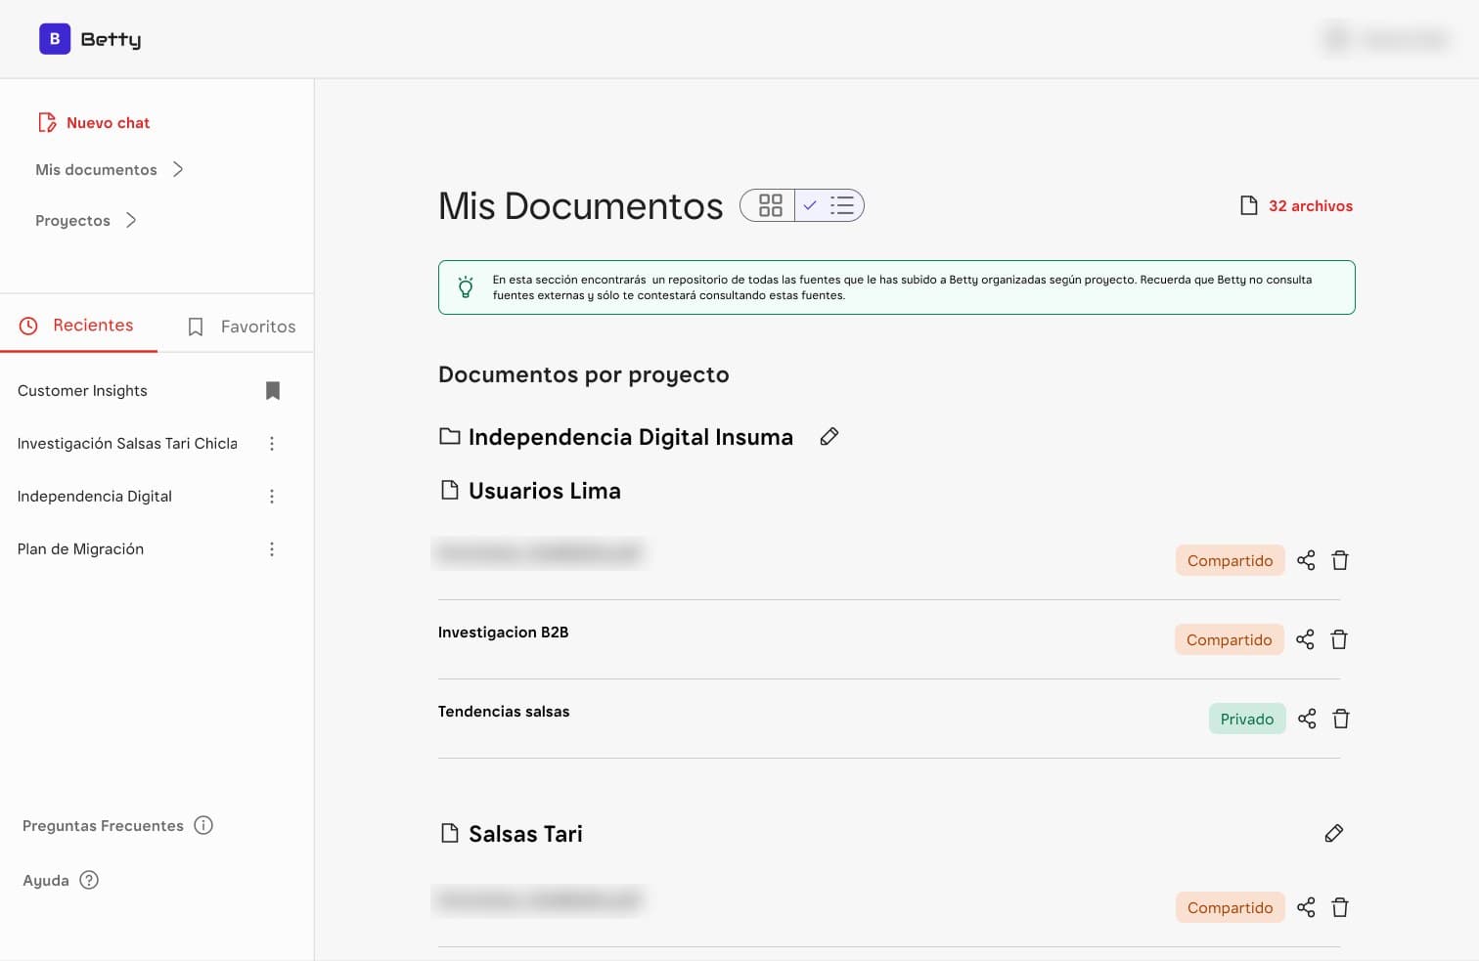The height and width of the screenshot is (961, 1479).
Task: Click the Betty logo icon
Action: click(x=55, y=39)
